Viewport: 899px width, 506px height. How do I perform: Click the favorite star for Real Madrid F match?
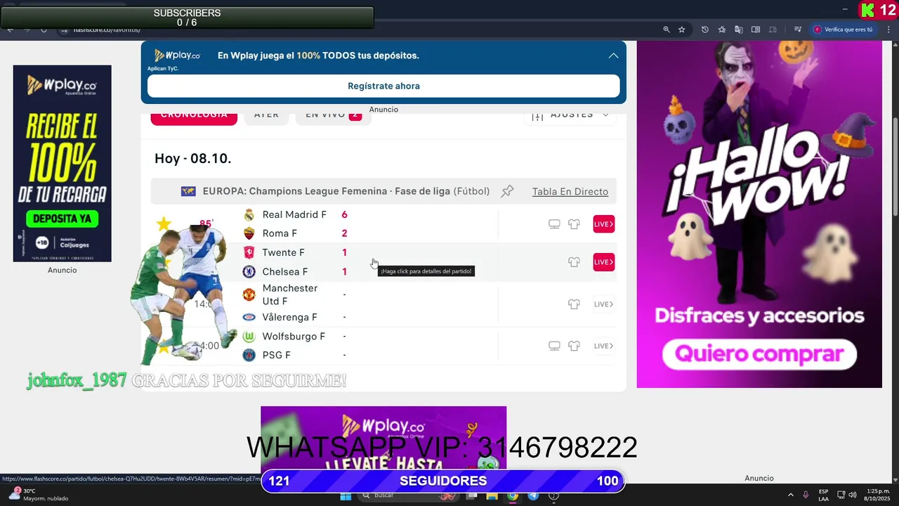[164, 224]
